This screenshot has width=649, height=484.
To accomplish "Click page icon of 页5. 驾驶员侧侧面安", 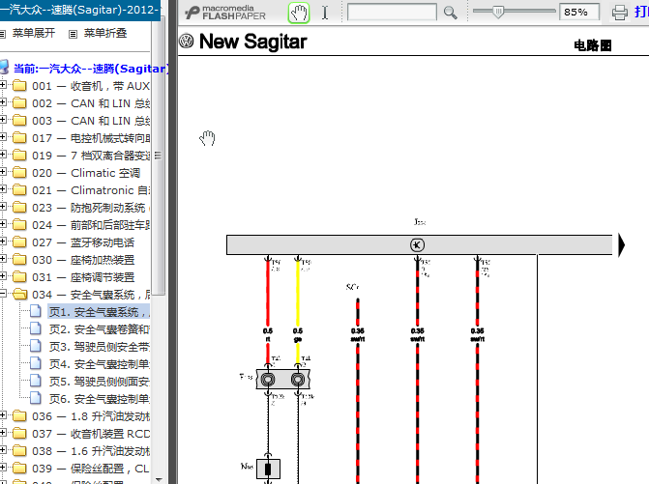I will coord(36,381).
